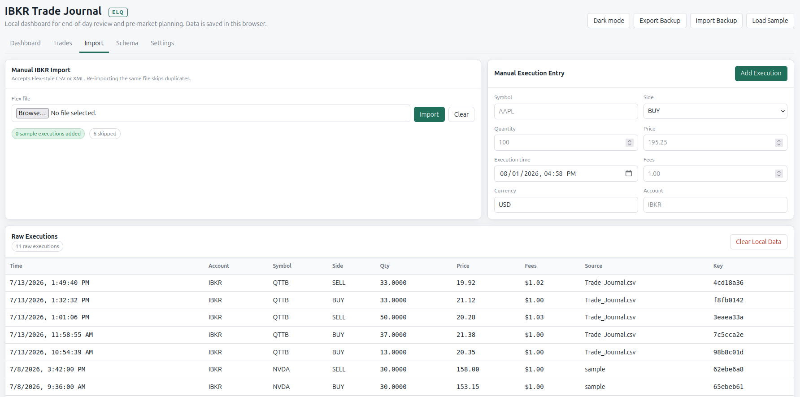Click key value f8fb0142
This screenshot has height=397, width=800.
[x=728, y=300]
